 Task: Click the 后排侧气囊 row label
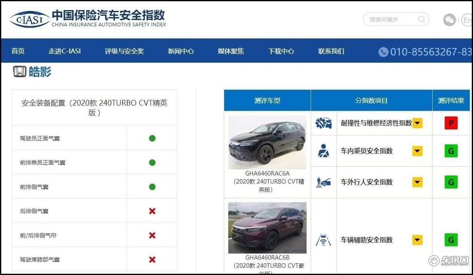point(34,211)
